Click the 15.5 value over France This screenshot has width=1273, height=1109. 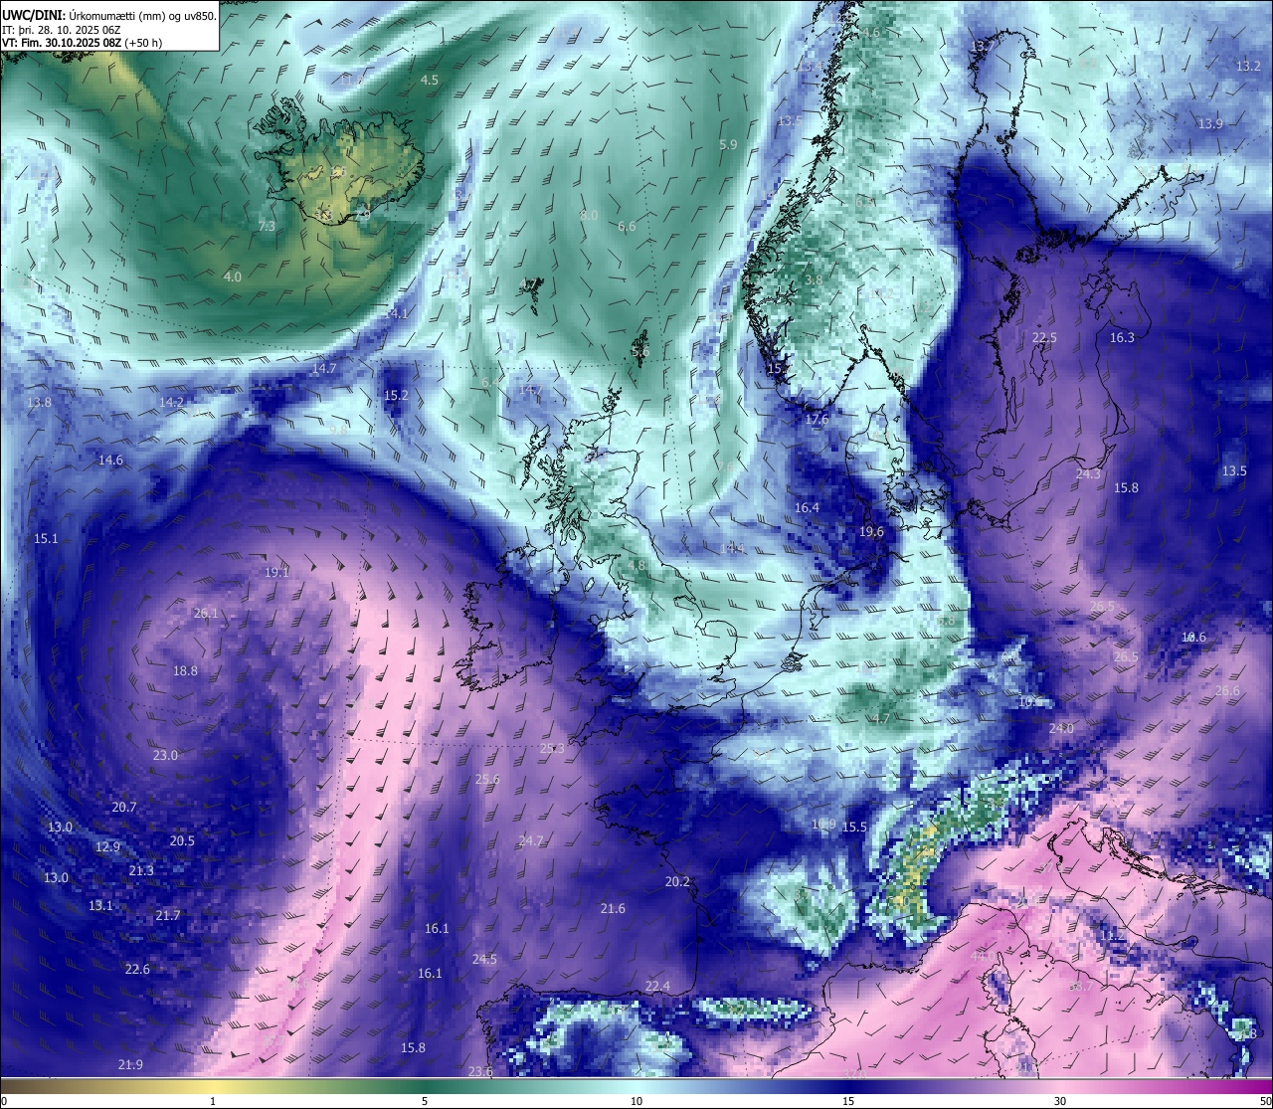pos(854,828)
